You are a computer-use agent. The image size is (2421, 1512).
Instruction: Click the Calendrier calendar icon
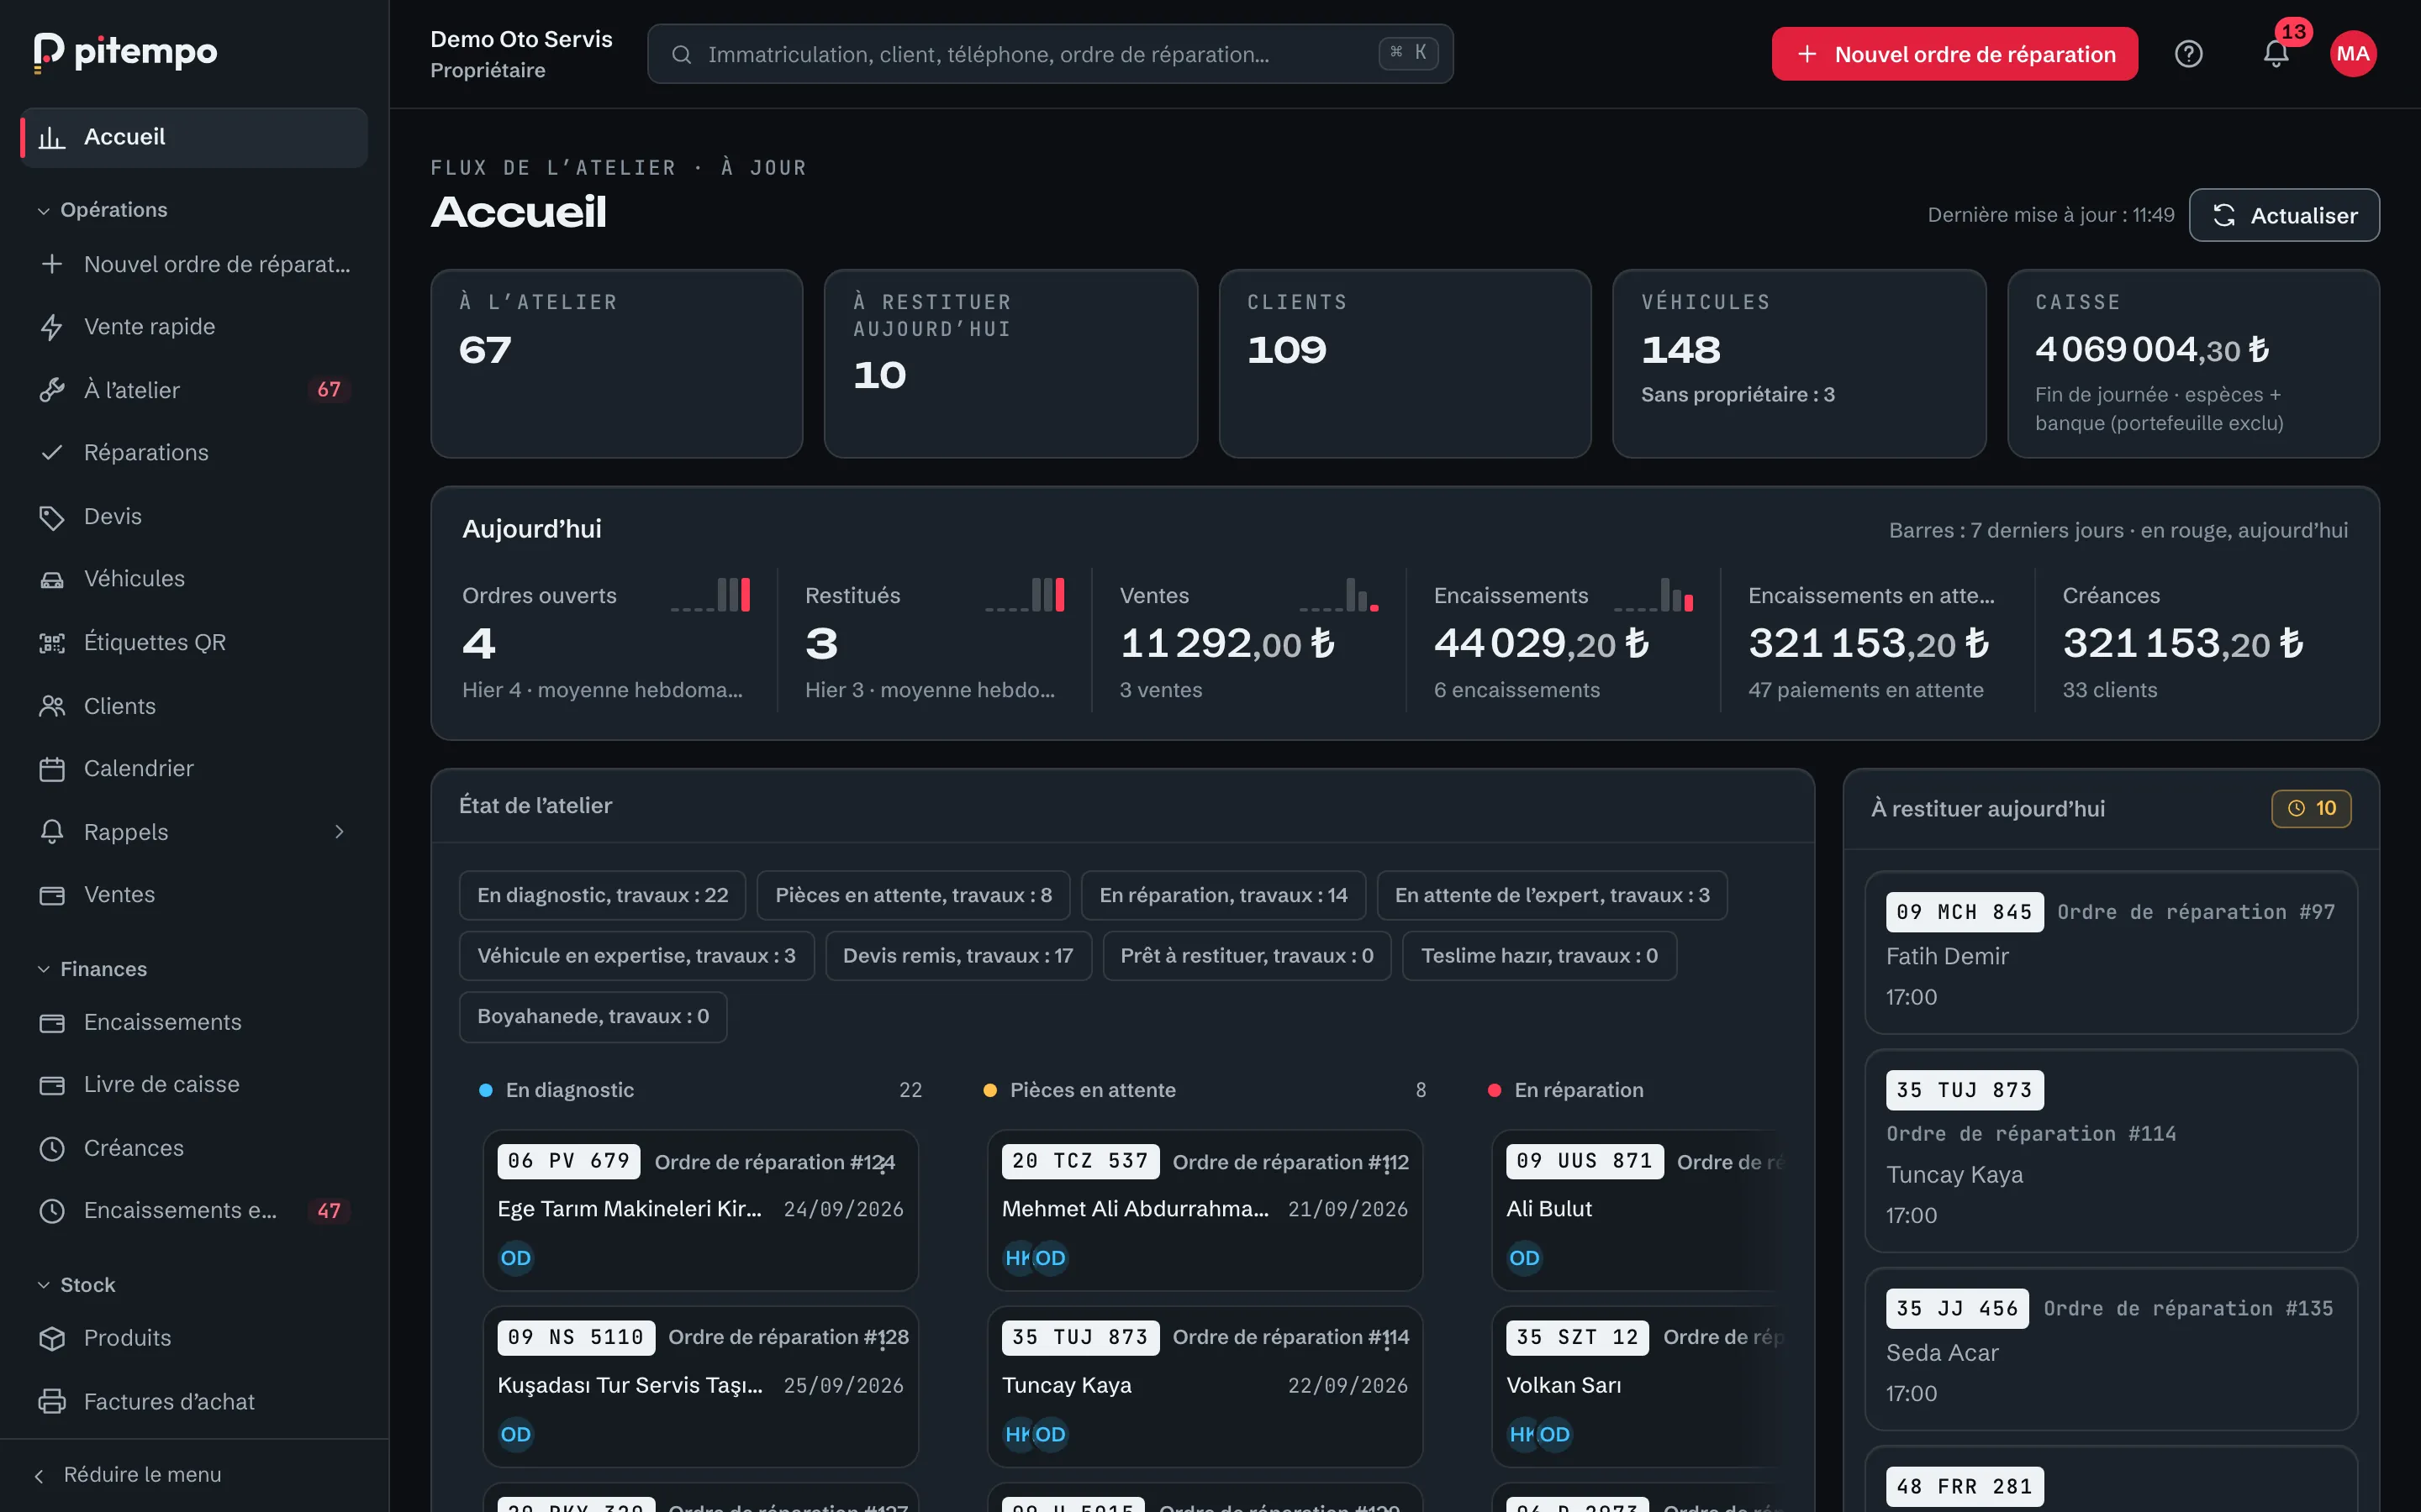tap(52, 769)
